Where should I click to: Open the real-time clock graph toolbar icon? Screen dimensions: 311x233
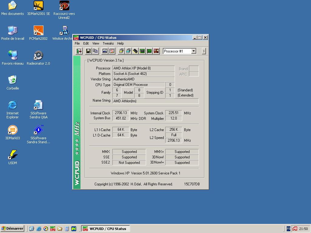[105, 51]
